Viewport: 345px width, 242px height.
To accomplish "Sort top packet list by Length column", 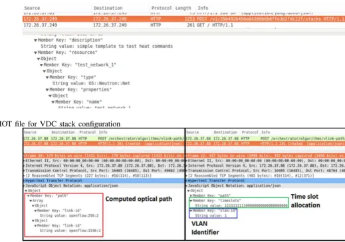I will point(183,8).
